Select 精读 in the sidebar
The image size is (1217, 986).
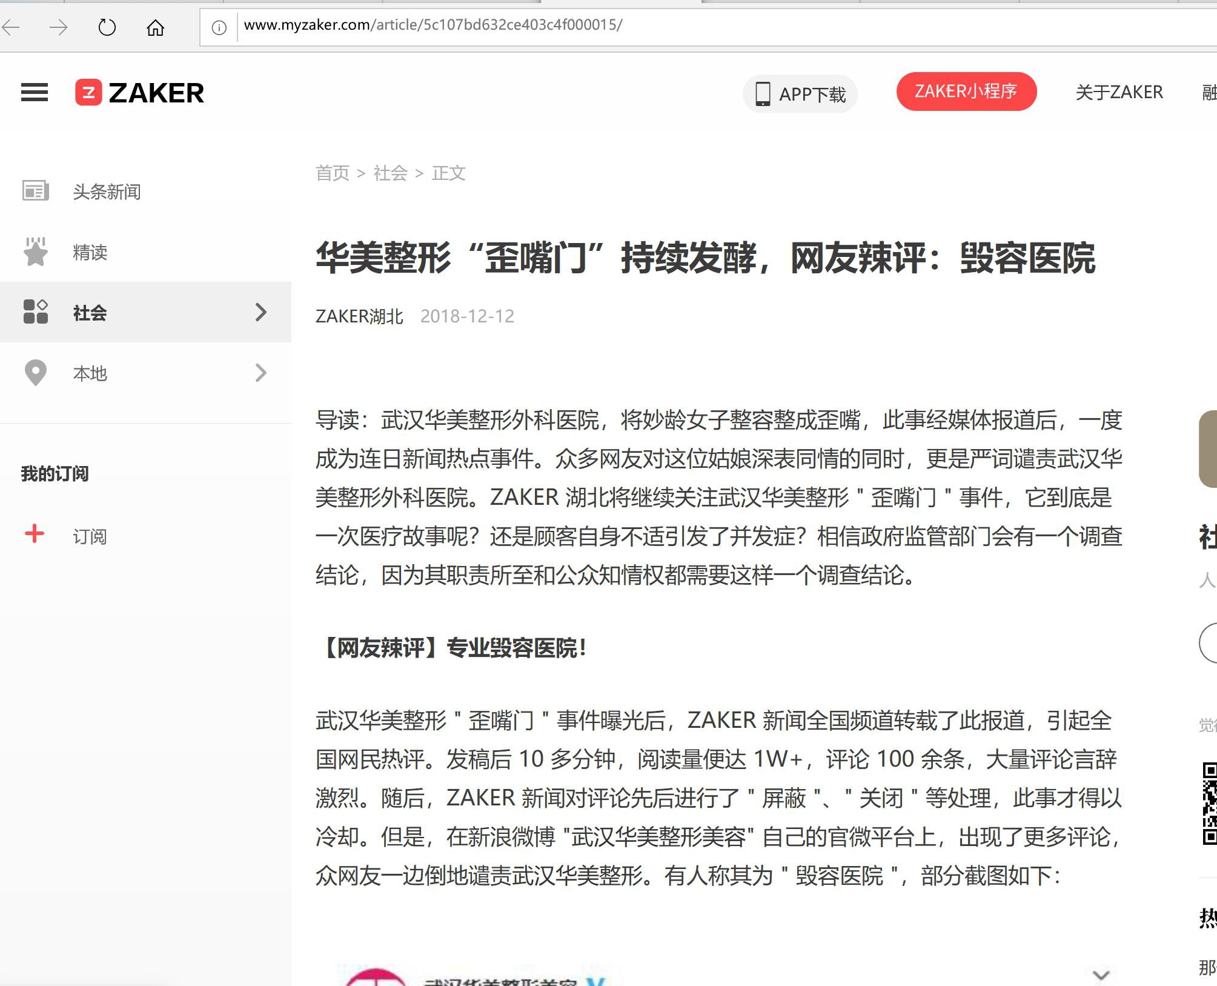(145, 252)
